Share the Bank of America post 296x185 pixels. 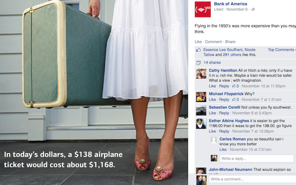[x=230, y=42]
